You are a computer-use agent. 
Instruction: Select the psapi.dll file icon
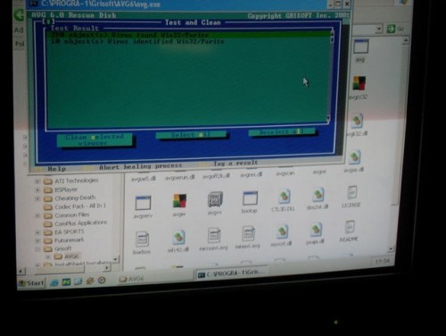pos(316,230)
